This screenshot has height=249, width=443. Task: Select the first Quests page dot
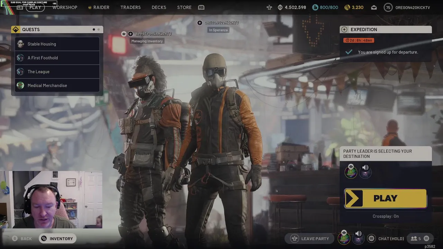pos(94,29)
